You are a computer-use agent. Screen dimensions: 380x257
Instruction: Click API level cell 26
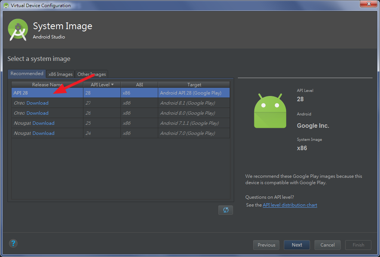pos(102,113)
